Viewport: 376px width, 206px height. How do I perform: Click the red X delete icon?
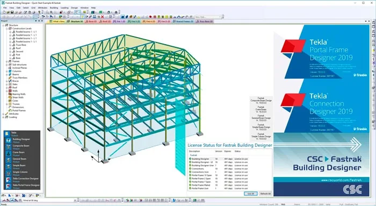point(103,17)
